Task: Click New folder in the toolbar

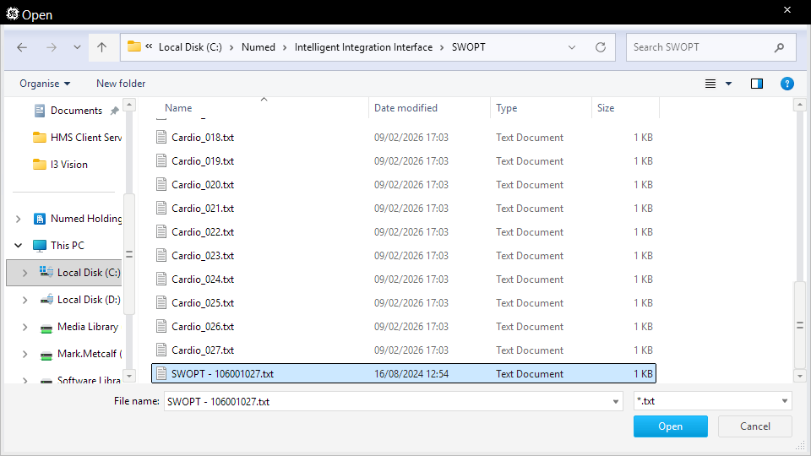Action: (121, 84)
